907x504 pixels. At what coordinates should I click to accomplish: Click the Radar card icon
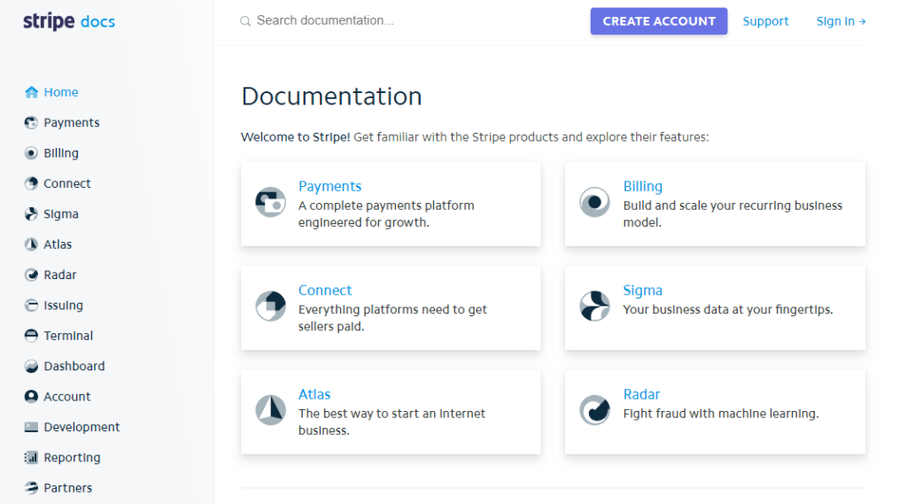(594, 410)
